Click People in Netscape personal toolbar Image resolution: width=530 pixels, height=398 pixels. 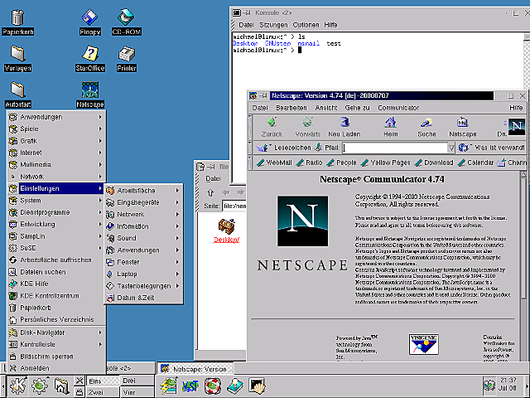click(x=342, y=163)
